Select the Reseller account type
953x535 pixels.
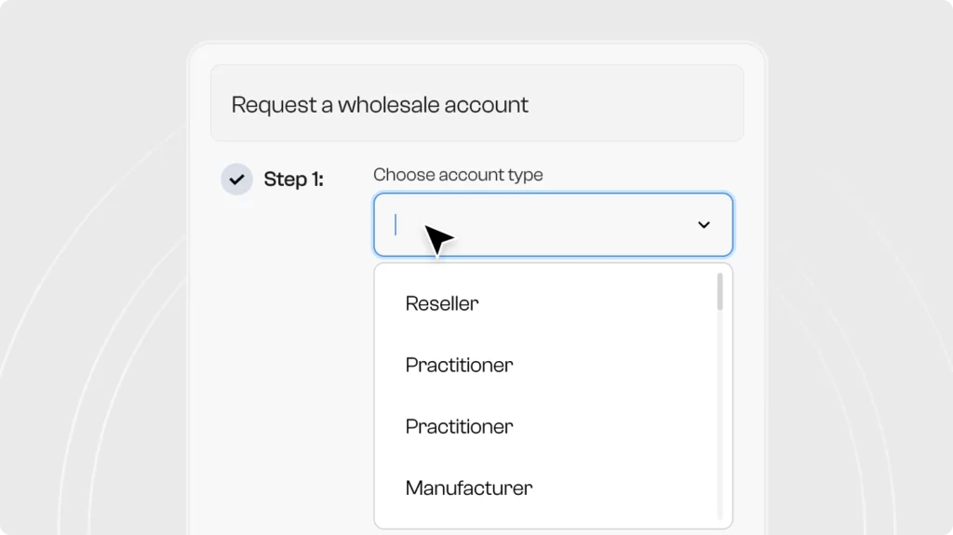(x=545, y=303)
